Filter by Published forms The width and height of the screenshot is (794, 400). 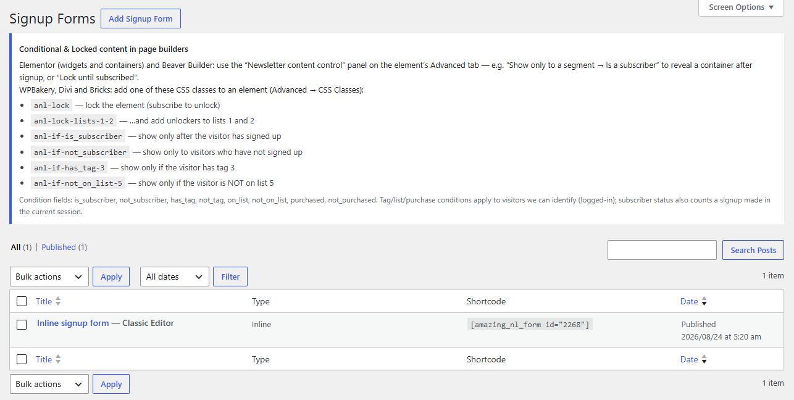point(59,247)
